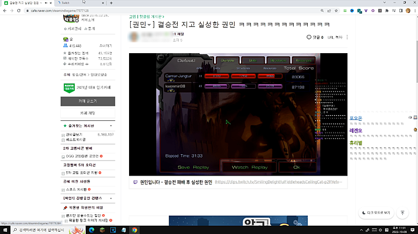
Task: Open the Chrome three-dot menu
Action: click(415, 10)
